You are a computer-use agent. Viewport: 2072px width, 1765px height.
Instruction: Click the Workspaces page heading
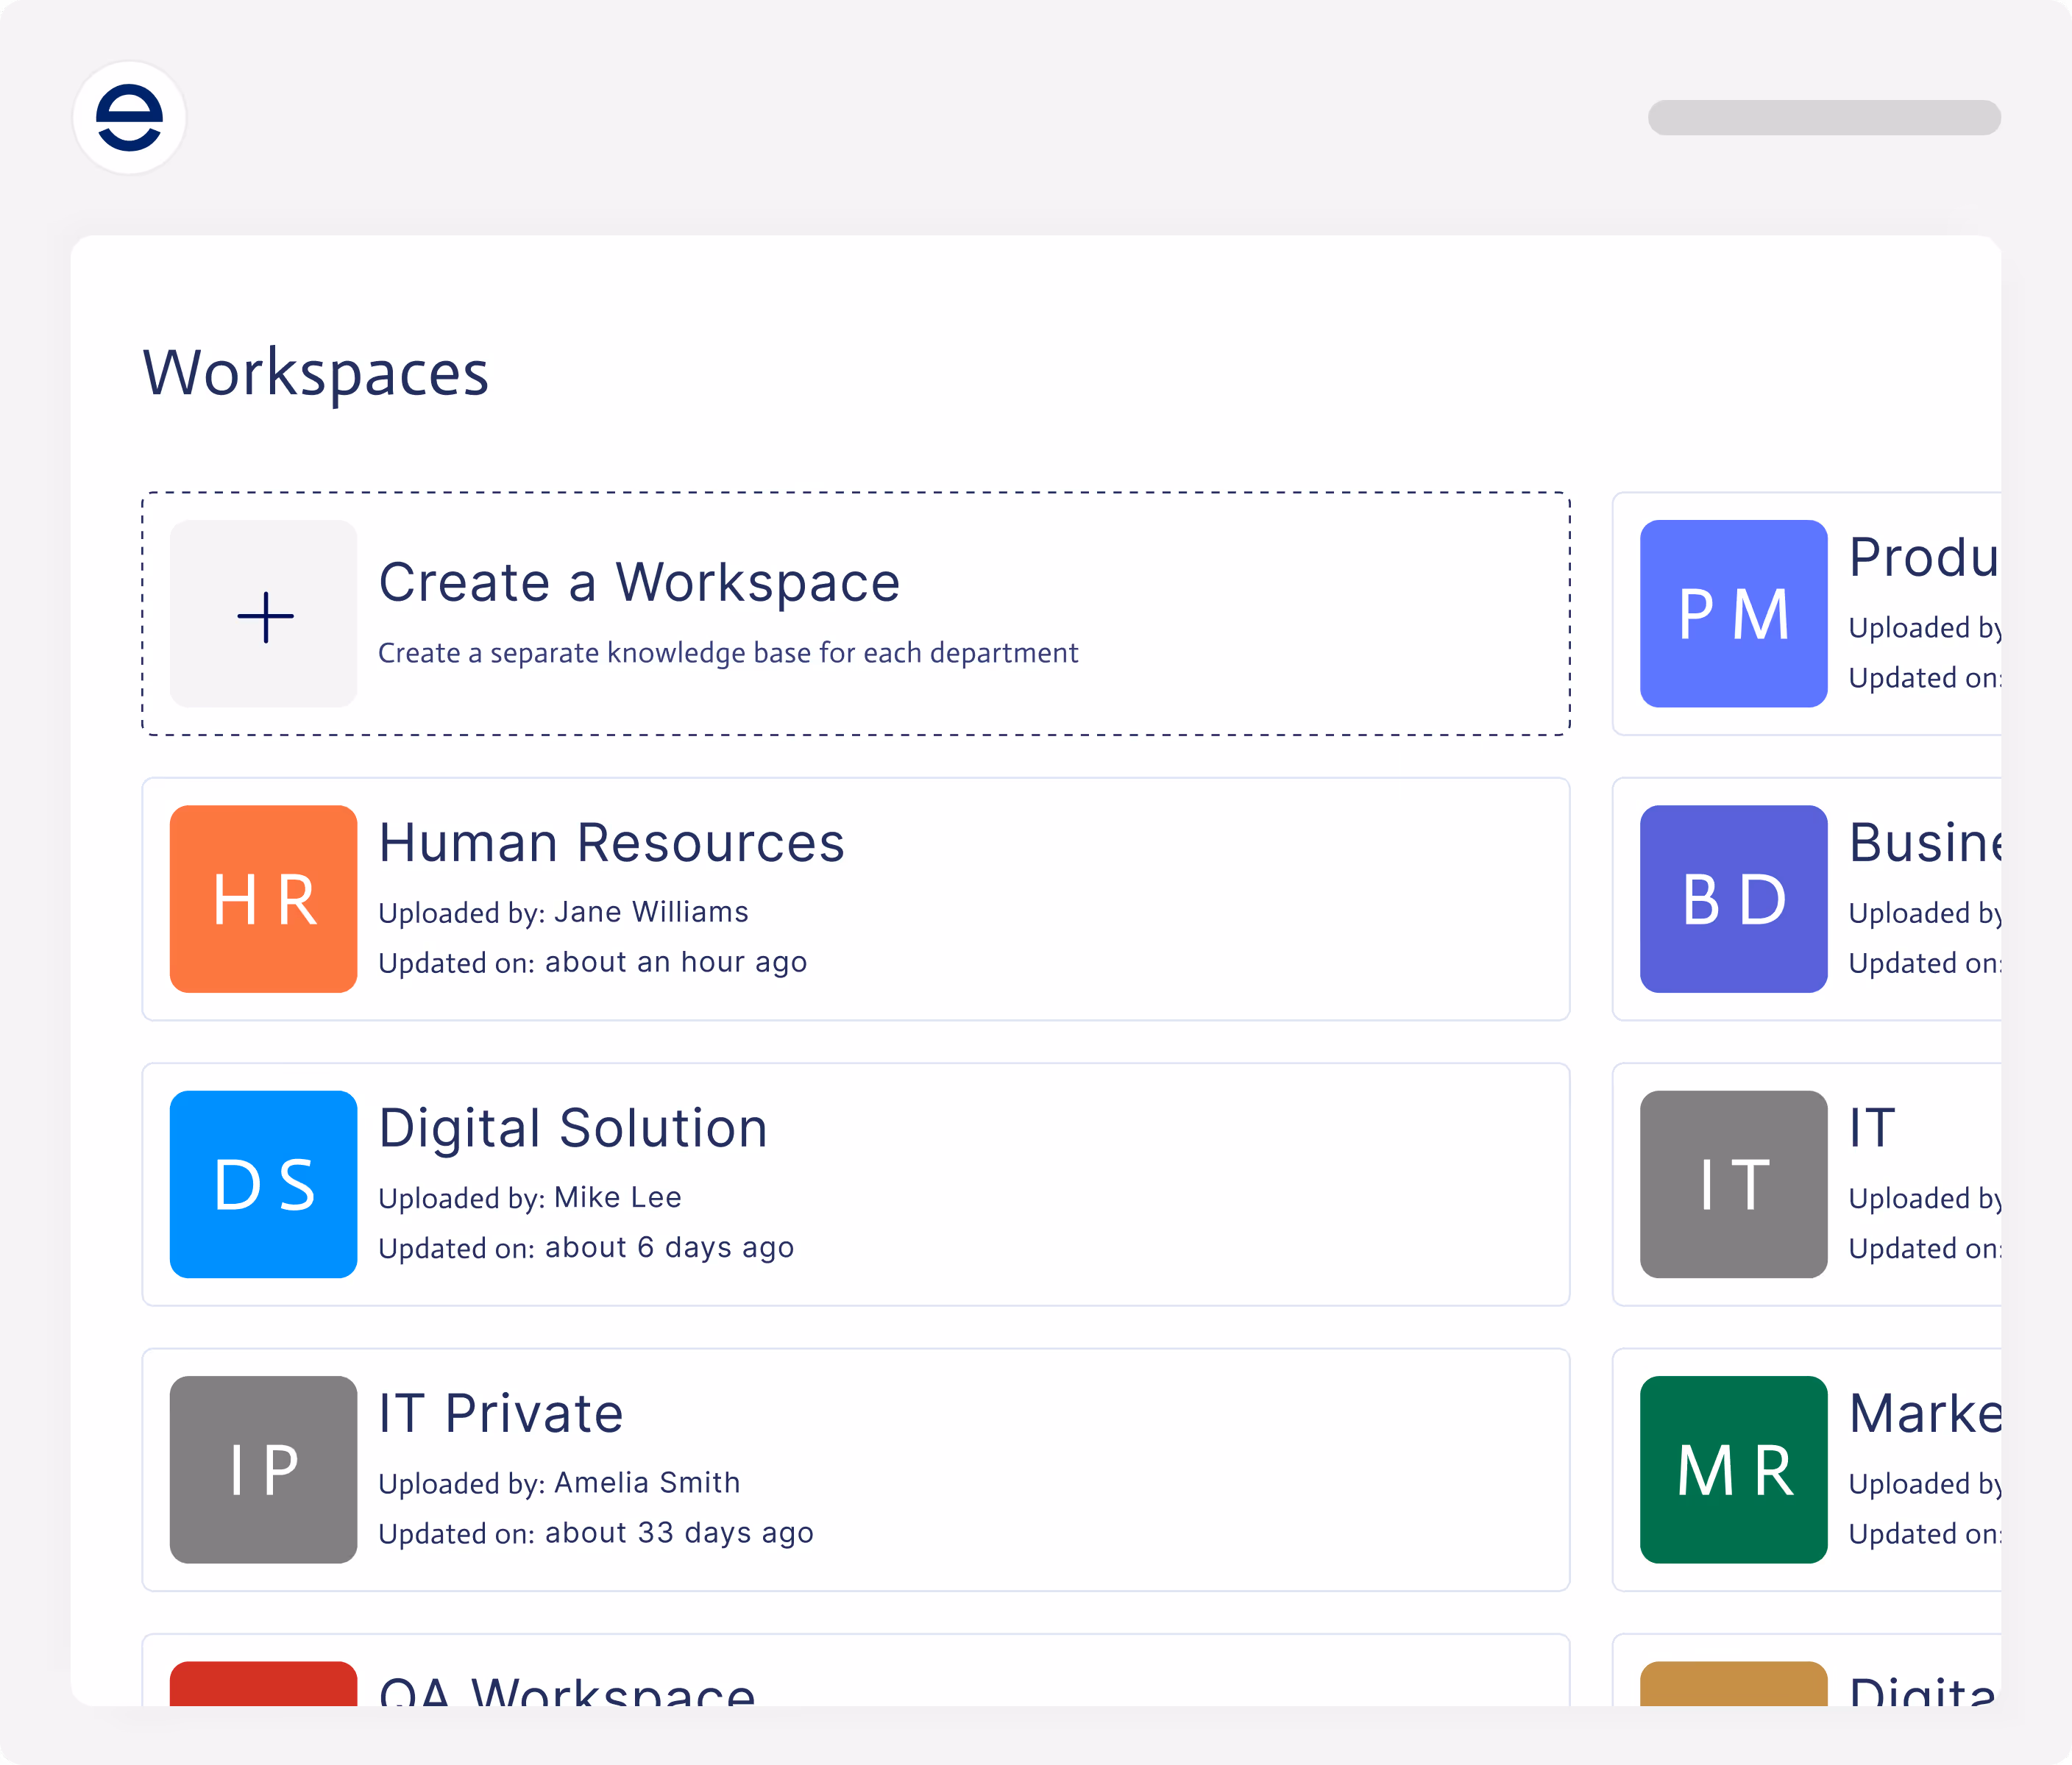point(316,373)
